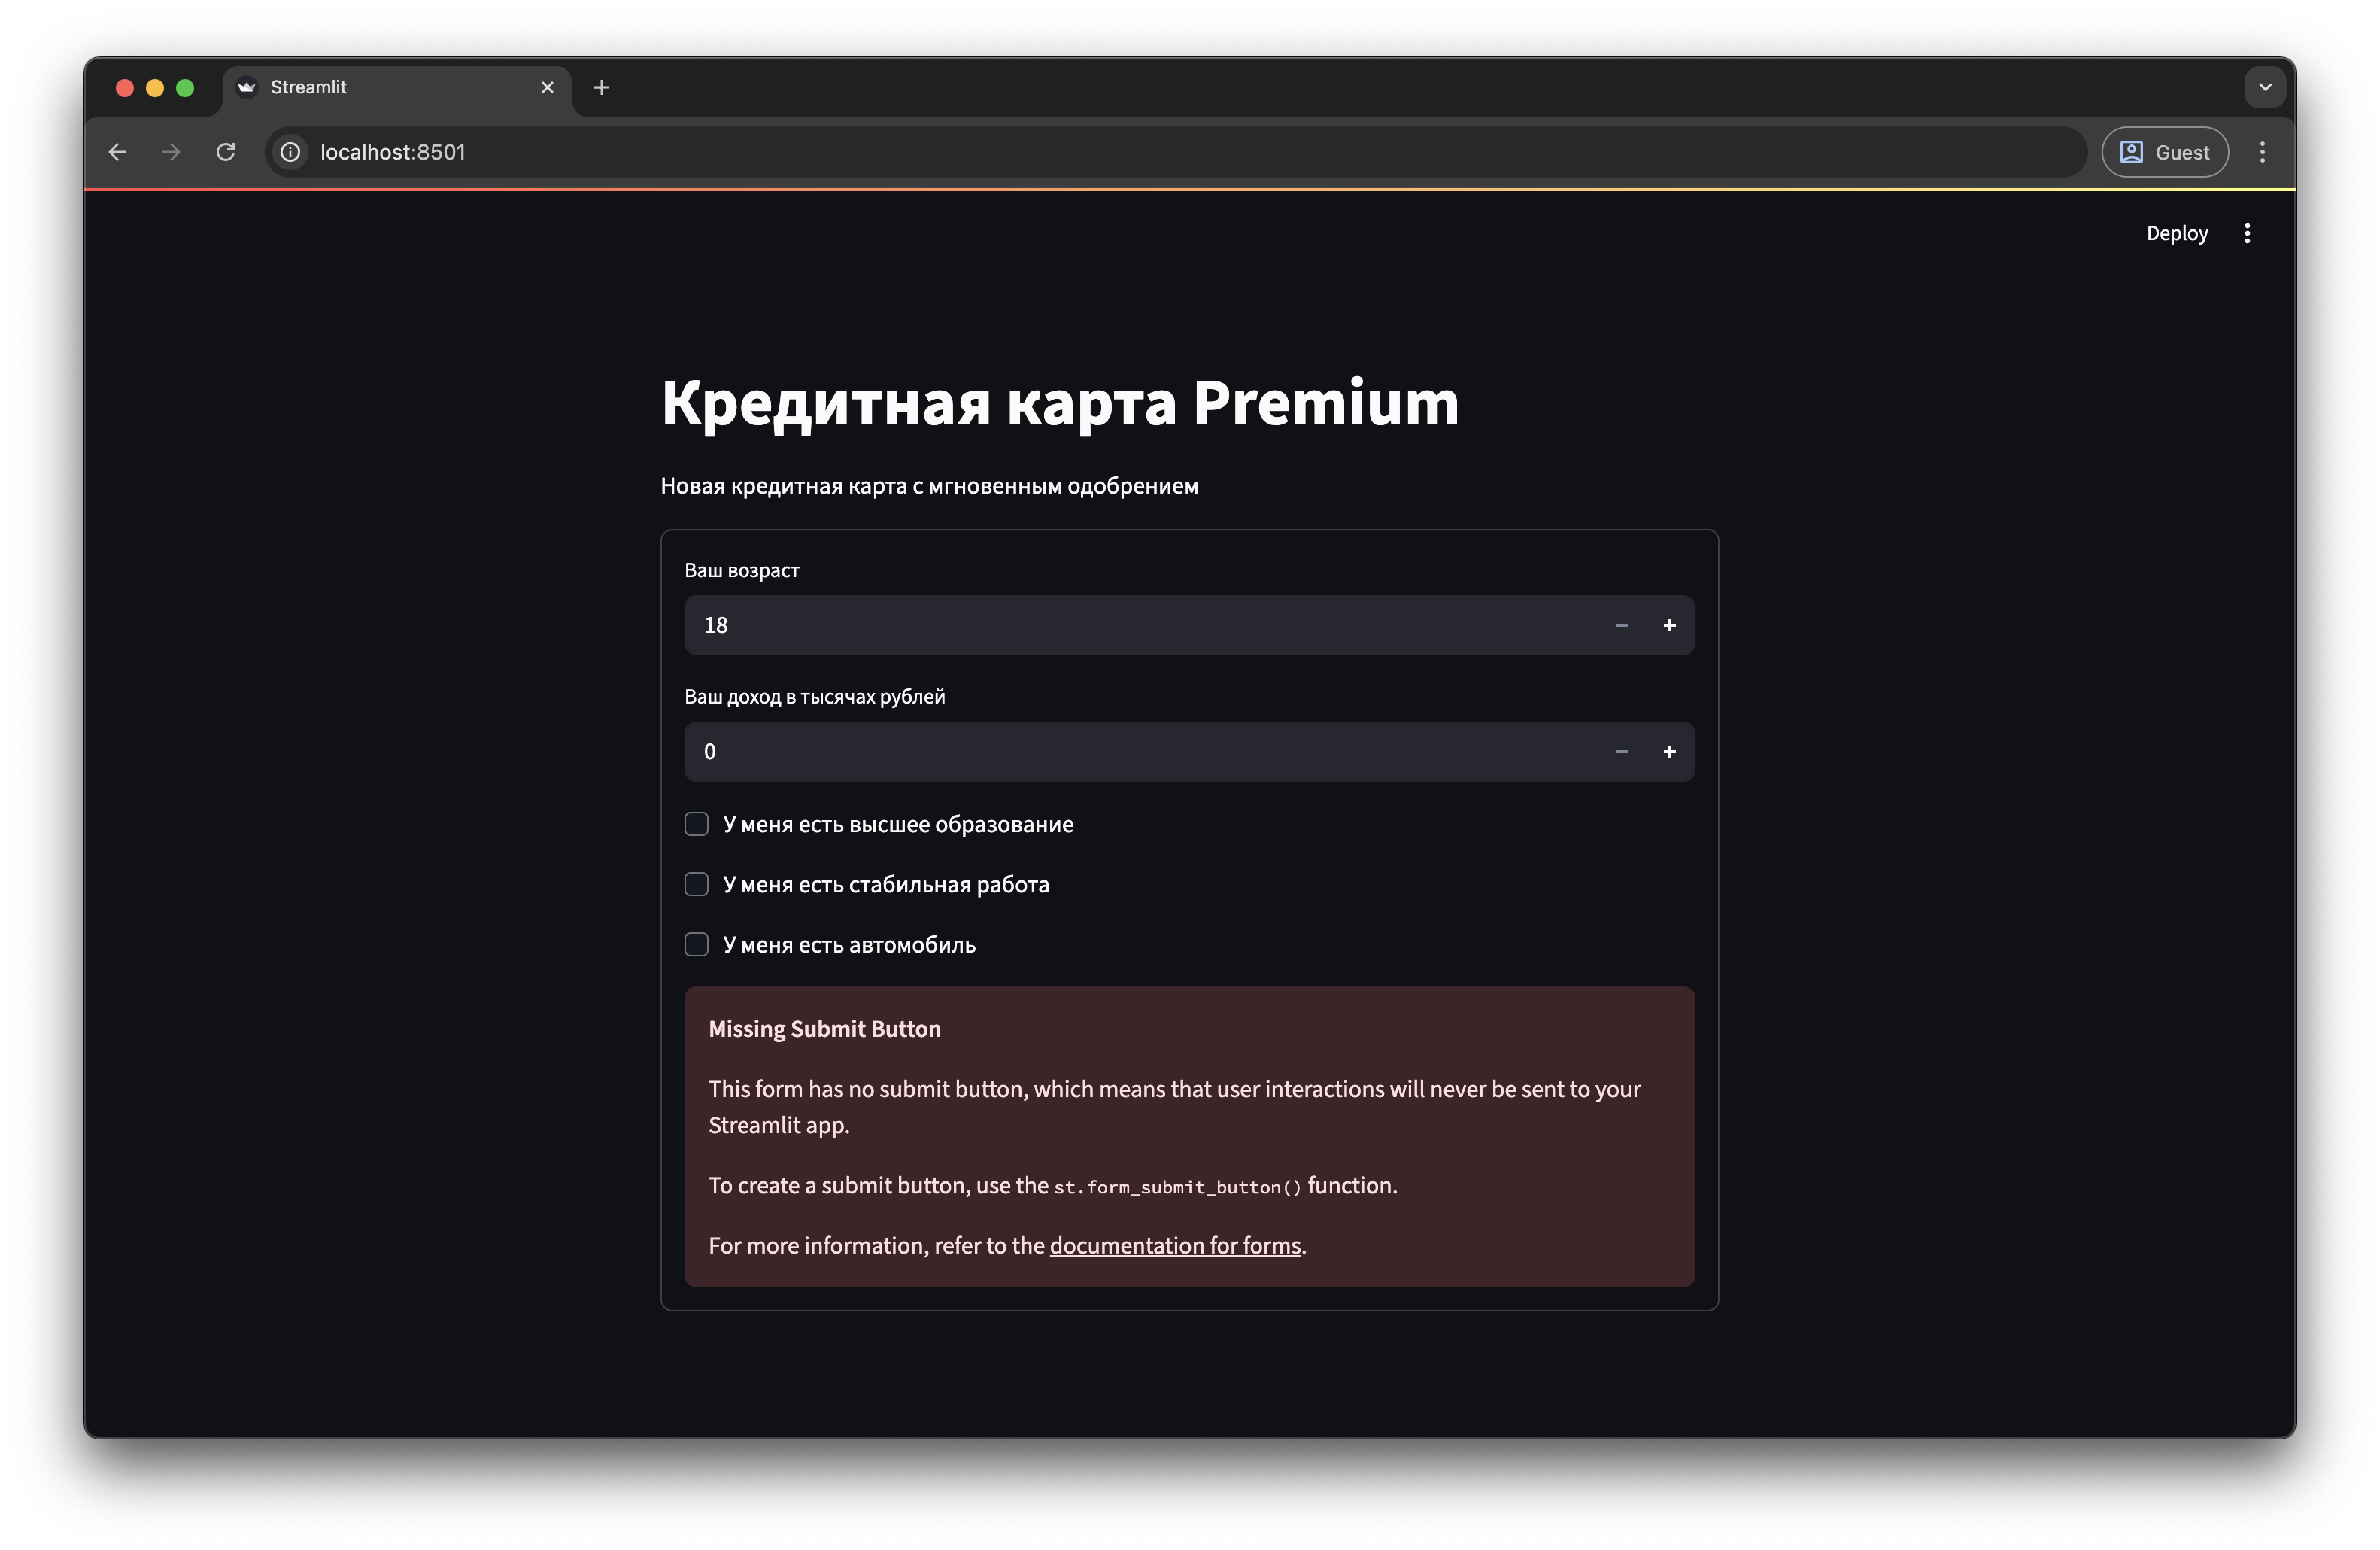
Task: Click the Guest profile icon
Action: [2132, 152]
